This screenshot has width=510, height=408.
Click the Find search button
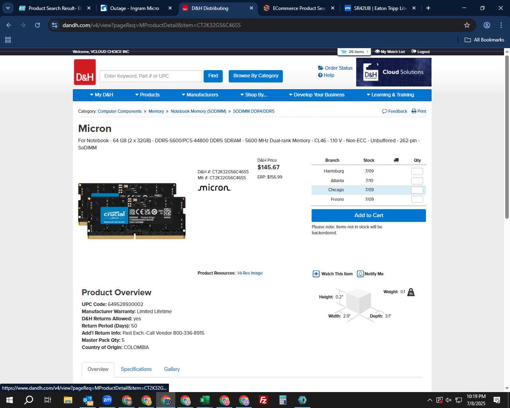coord(213,76)
